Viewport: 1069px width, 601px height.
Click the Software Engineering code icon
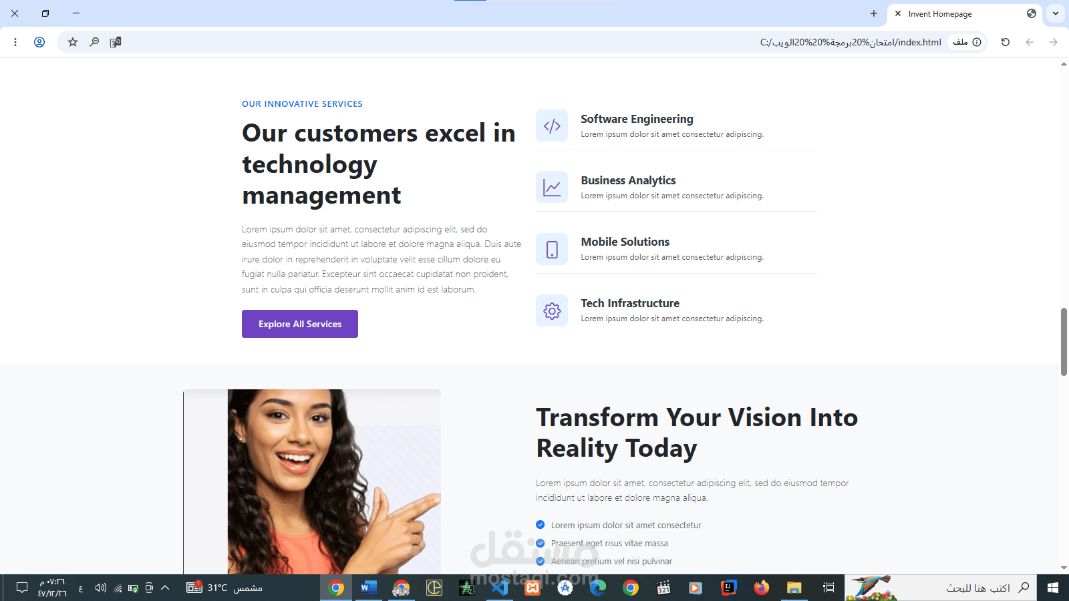click(552, 126)
